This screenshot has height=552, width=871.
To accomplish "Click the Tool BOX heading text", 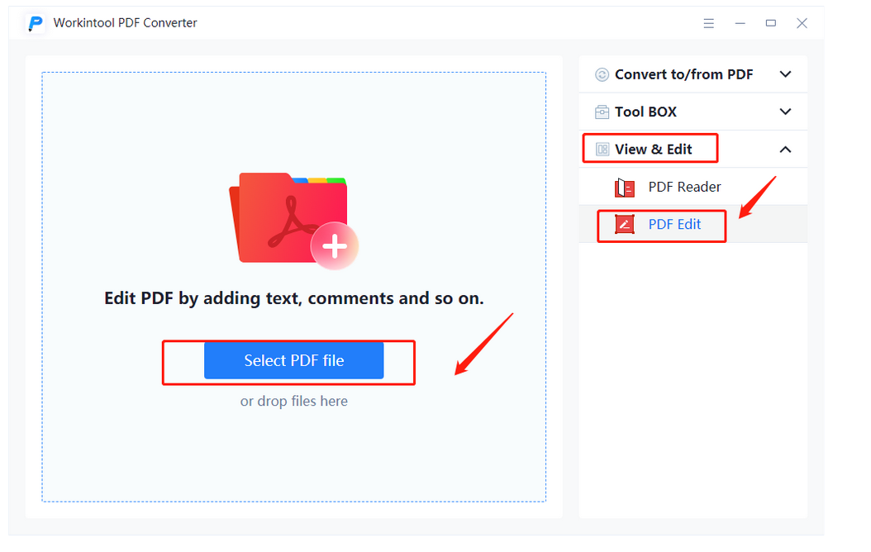I will (x=645, y=112).
